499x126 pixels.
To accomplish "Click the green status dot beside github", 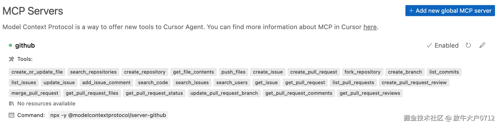I will [10, 45].
